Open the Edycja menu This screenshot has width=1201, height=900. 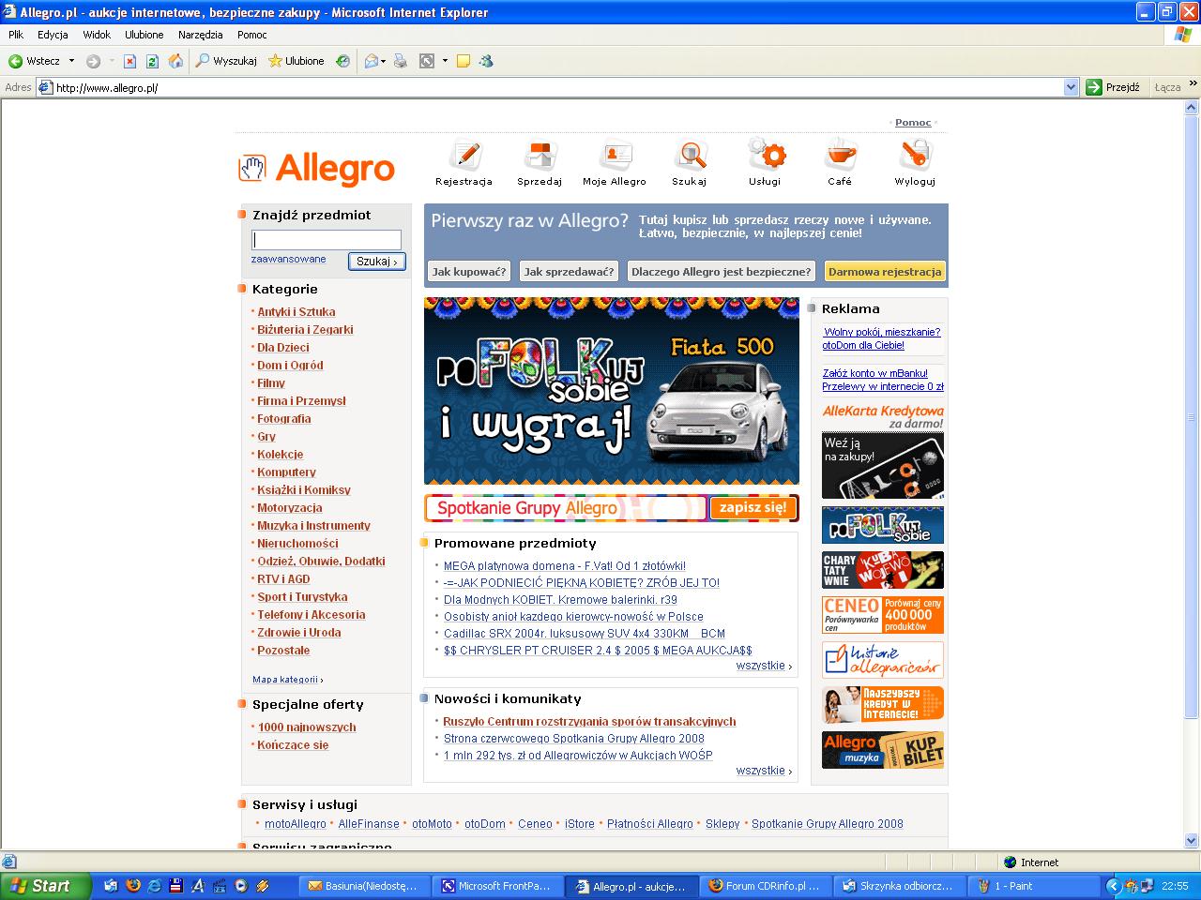point(53,35)
